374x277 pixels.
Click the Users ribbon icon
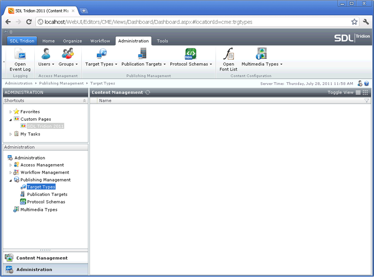click(46, 54)
